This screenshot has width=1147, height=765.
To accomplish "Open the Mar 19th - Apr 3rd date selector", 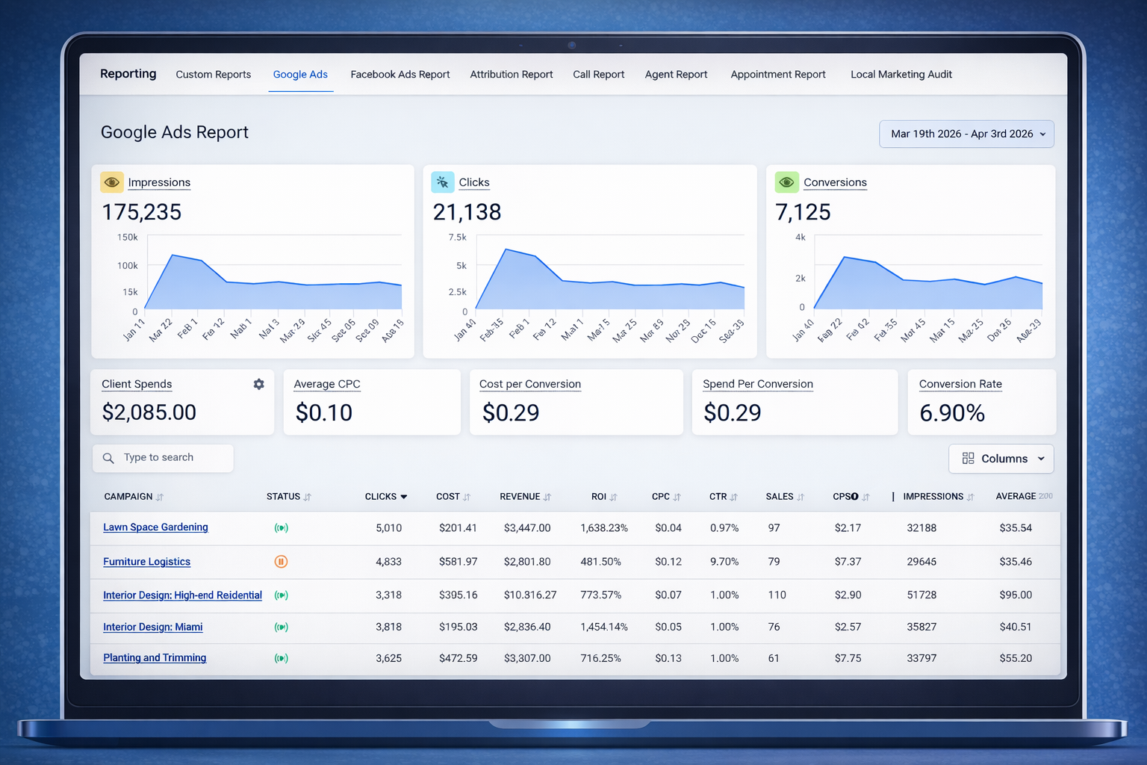I will (966, 134).
